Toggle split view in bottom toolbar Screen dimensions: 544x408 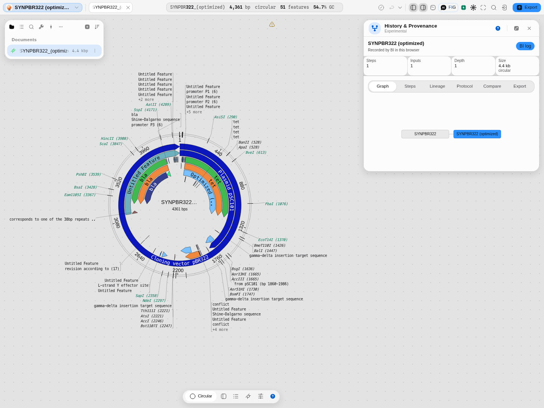click(224, 396)
